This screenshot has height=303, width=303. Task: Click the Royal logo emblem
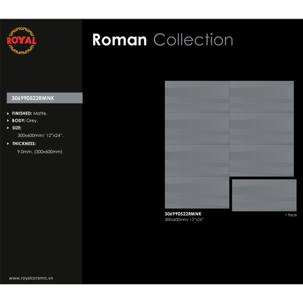(21, 40)
